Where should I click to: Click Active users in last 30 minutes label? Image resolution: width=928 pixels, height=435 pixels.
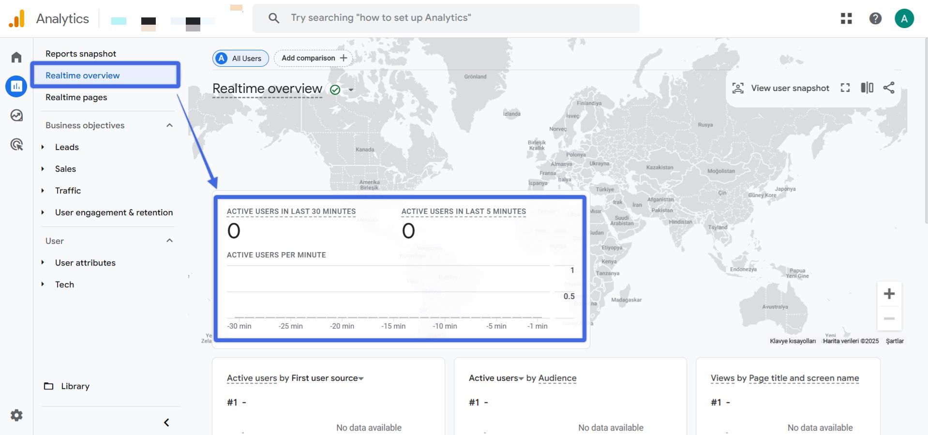click(x=291, y=211)
